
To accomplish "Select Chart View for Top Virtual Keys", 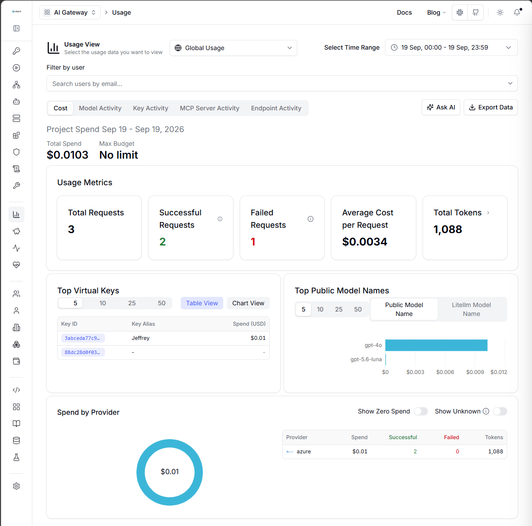I will (x=248, y=303).
